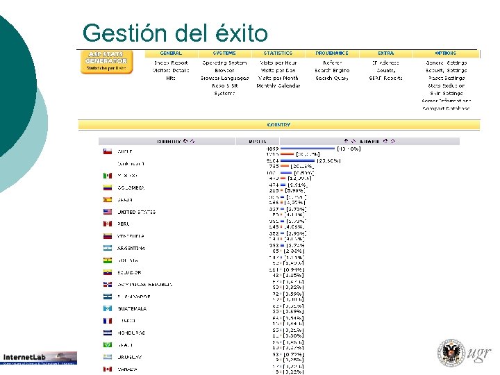Select the 'UNITED STATES' country name
Viewport: 500px width, 375px height.
click(x=136, y=212)
